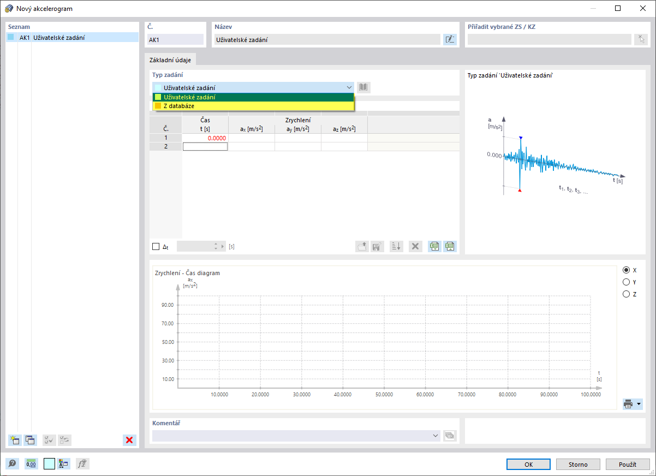
Task: Click the fx formula visibility icon
Action: point(82,463)
